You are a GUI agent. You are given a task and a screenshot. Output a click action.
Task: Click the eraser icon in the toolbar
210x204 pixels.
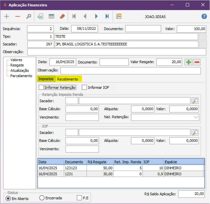click(x=62, y=17)
